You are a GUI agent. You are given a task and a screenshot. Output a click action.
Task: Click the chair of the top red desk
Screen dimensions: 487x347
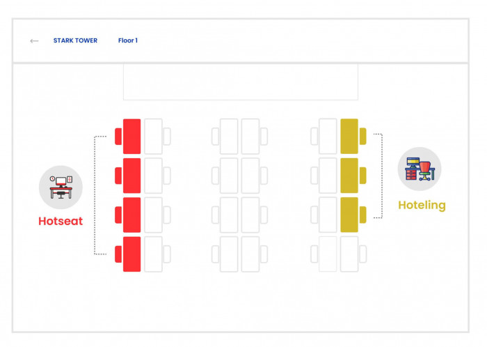tap(118, 136)
